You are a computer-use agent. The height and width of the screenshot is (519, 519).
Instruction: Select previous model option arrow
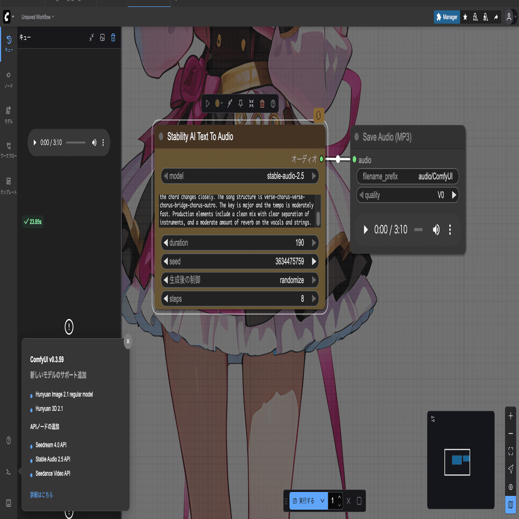[166, 176]
